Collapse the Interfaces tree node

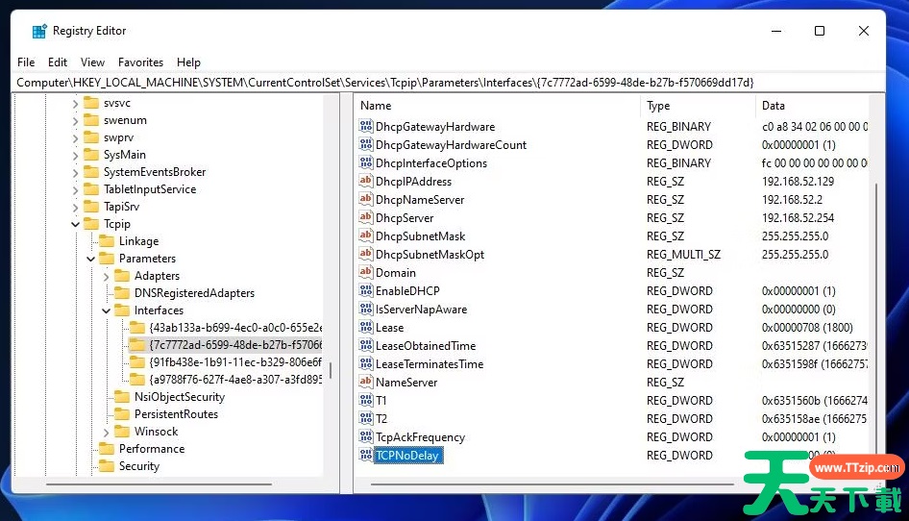[106, 310]
